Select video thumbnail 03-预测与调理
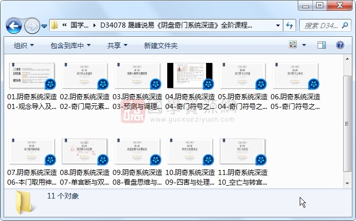This screenshot has height=221, width=356. pyautogui.click(x=138, y=76)
